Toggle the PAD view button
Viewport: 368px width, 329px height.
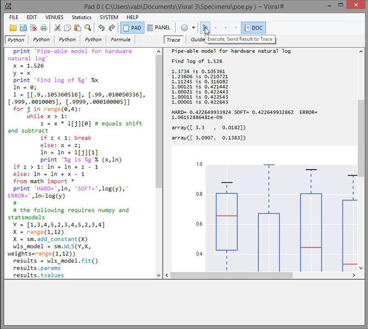tap(132, 27)
